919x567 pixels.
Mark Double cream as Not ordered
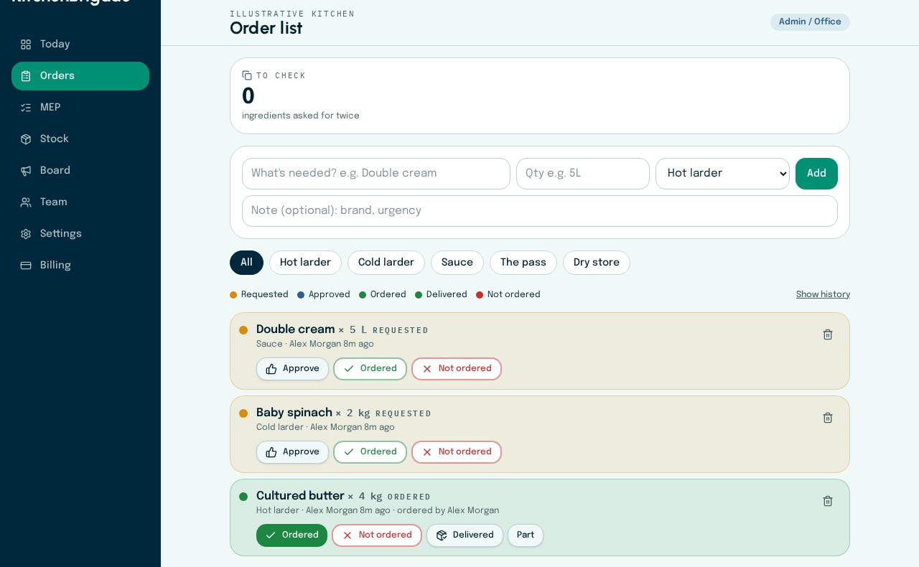pos(457,369)
